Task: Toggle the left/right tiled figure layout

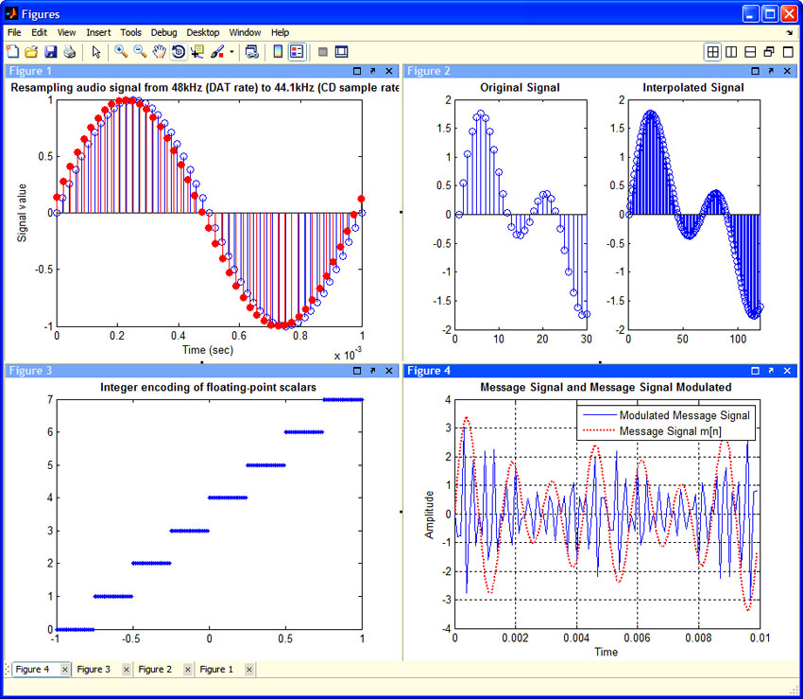Action: (729, 52)
